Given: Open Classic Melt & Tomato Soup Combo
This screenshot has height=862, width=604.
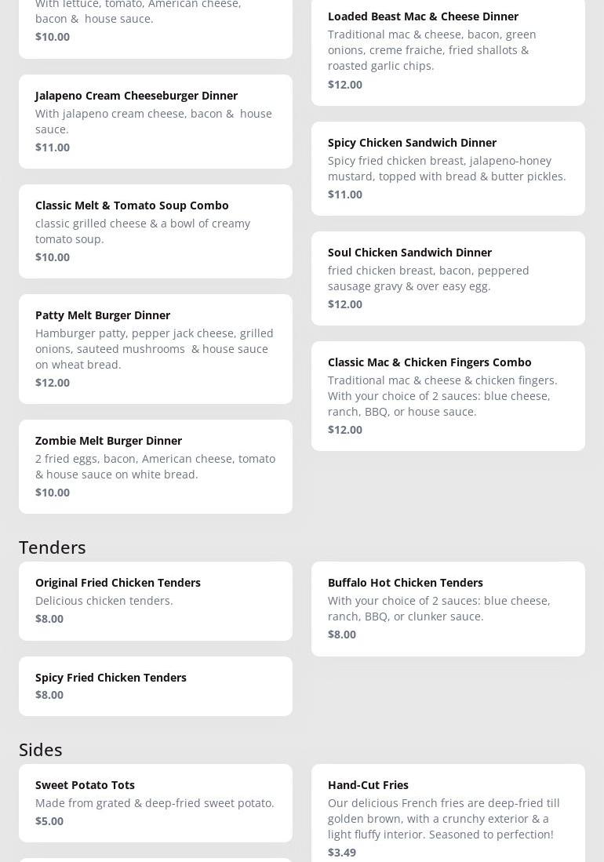Looking at the screenshot, I should (x=155, y=231).
